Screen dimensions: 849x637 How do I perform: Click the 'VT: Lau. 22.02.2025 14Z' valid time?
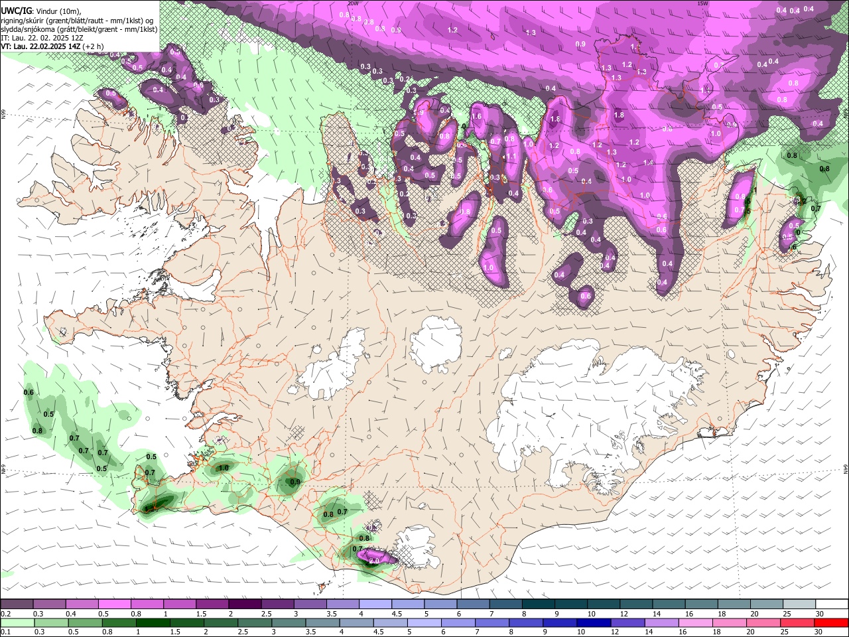click(x=40, y=46)
